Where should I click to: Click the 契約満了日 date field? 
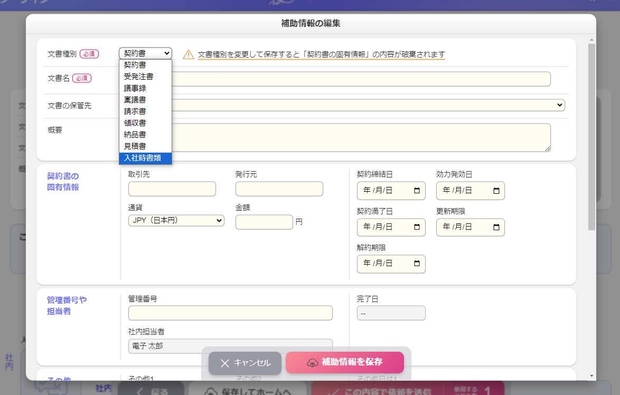tap(391, 228)
